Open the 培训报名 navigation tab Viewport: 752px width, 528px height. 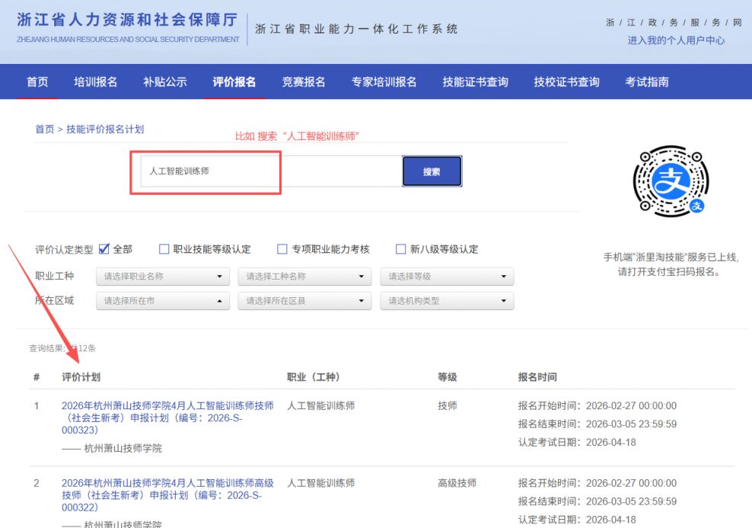(95, 82)
